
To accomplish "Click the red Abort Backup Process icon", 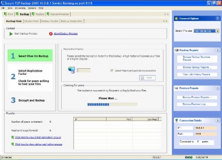I will pyautogui.click(x=51, y=34).
